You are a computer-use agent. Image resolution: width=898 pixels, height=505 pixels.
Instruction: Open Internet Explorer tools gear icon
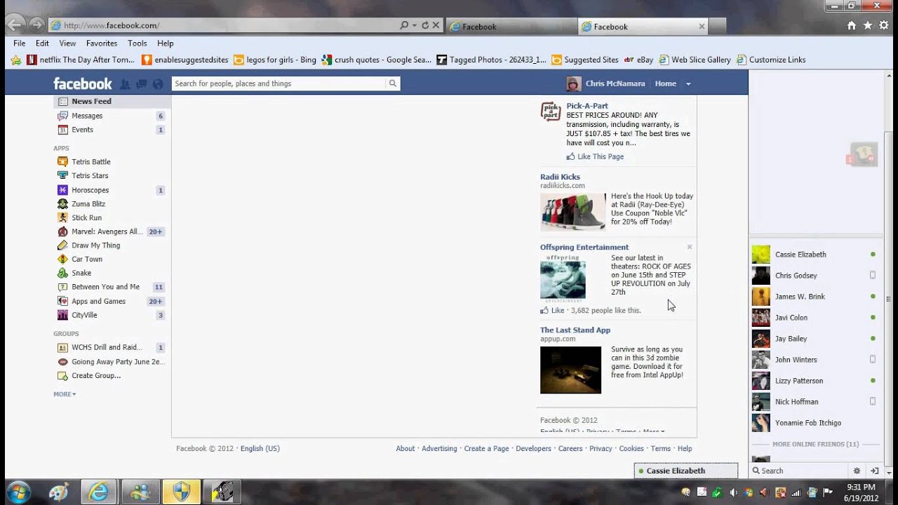[884, 25]
